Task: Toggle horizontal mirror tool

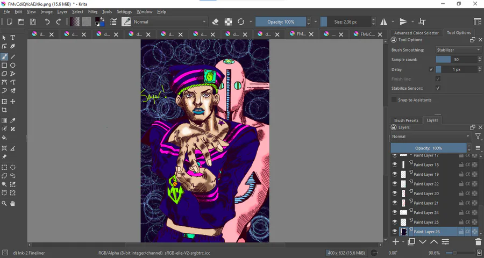Action: pos(383,21)
